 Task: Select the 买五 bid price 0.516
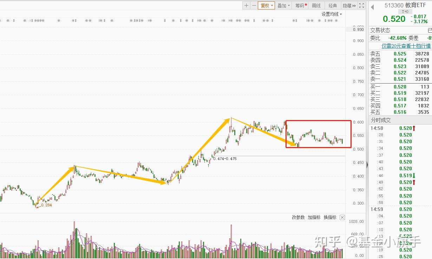400,112
